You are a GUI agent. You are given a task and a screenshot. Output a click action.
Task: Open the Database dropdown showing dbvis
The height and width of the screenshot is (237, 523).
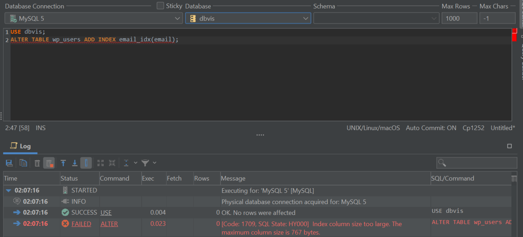coord(305,18)
